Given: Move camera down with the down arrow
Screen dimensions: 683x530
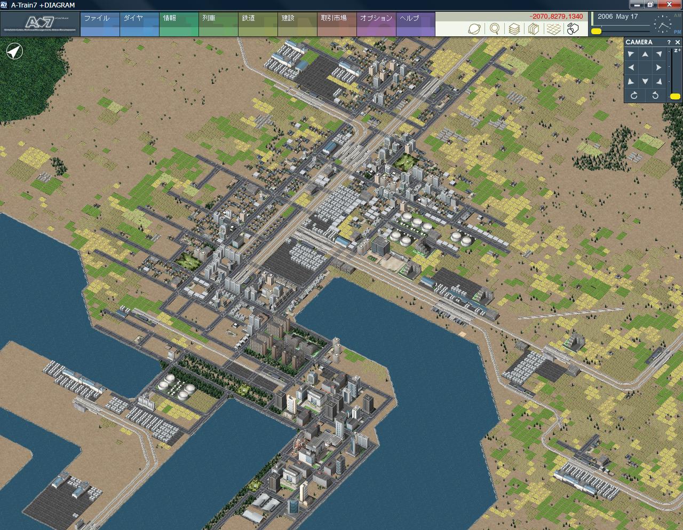Looking at the screenshot, I should [x=645, y=81].
